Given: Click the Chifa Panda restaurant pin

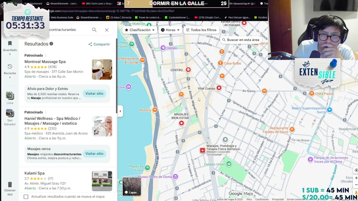Looking at the screenshot, I should 312,94.
